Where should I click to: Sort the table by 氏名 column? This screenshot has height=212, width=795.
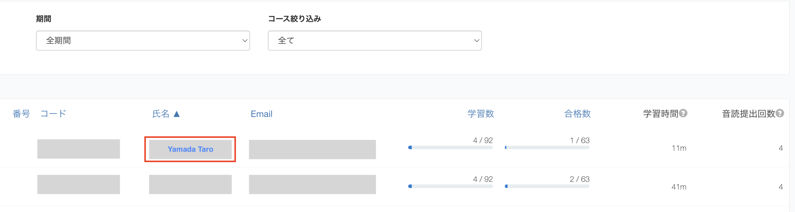161,114
